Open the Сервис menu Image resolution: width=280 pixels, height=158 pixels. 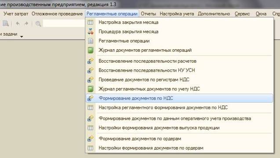click(x=242, y=14)
